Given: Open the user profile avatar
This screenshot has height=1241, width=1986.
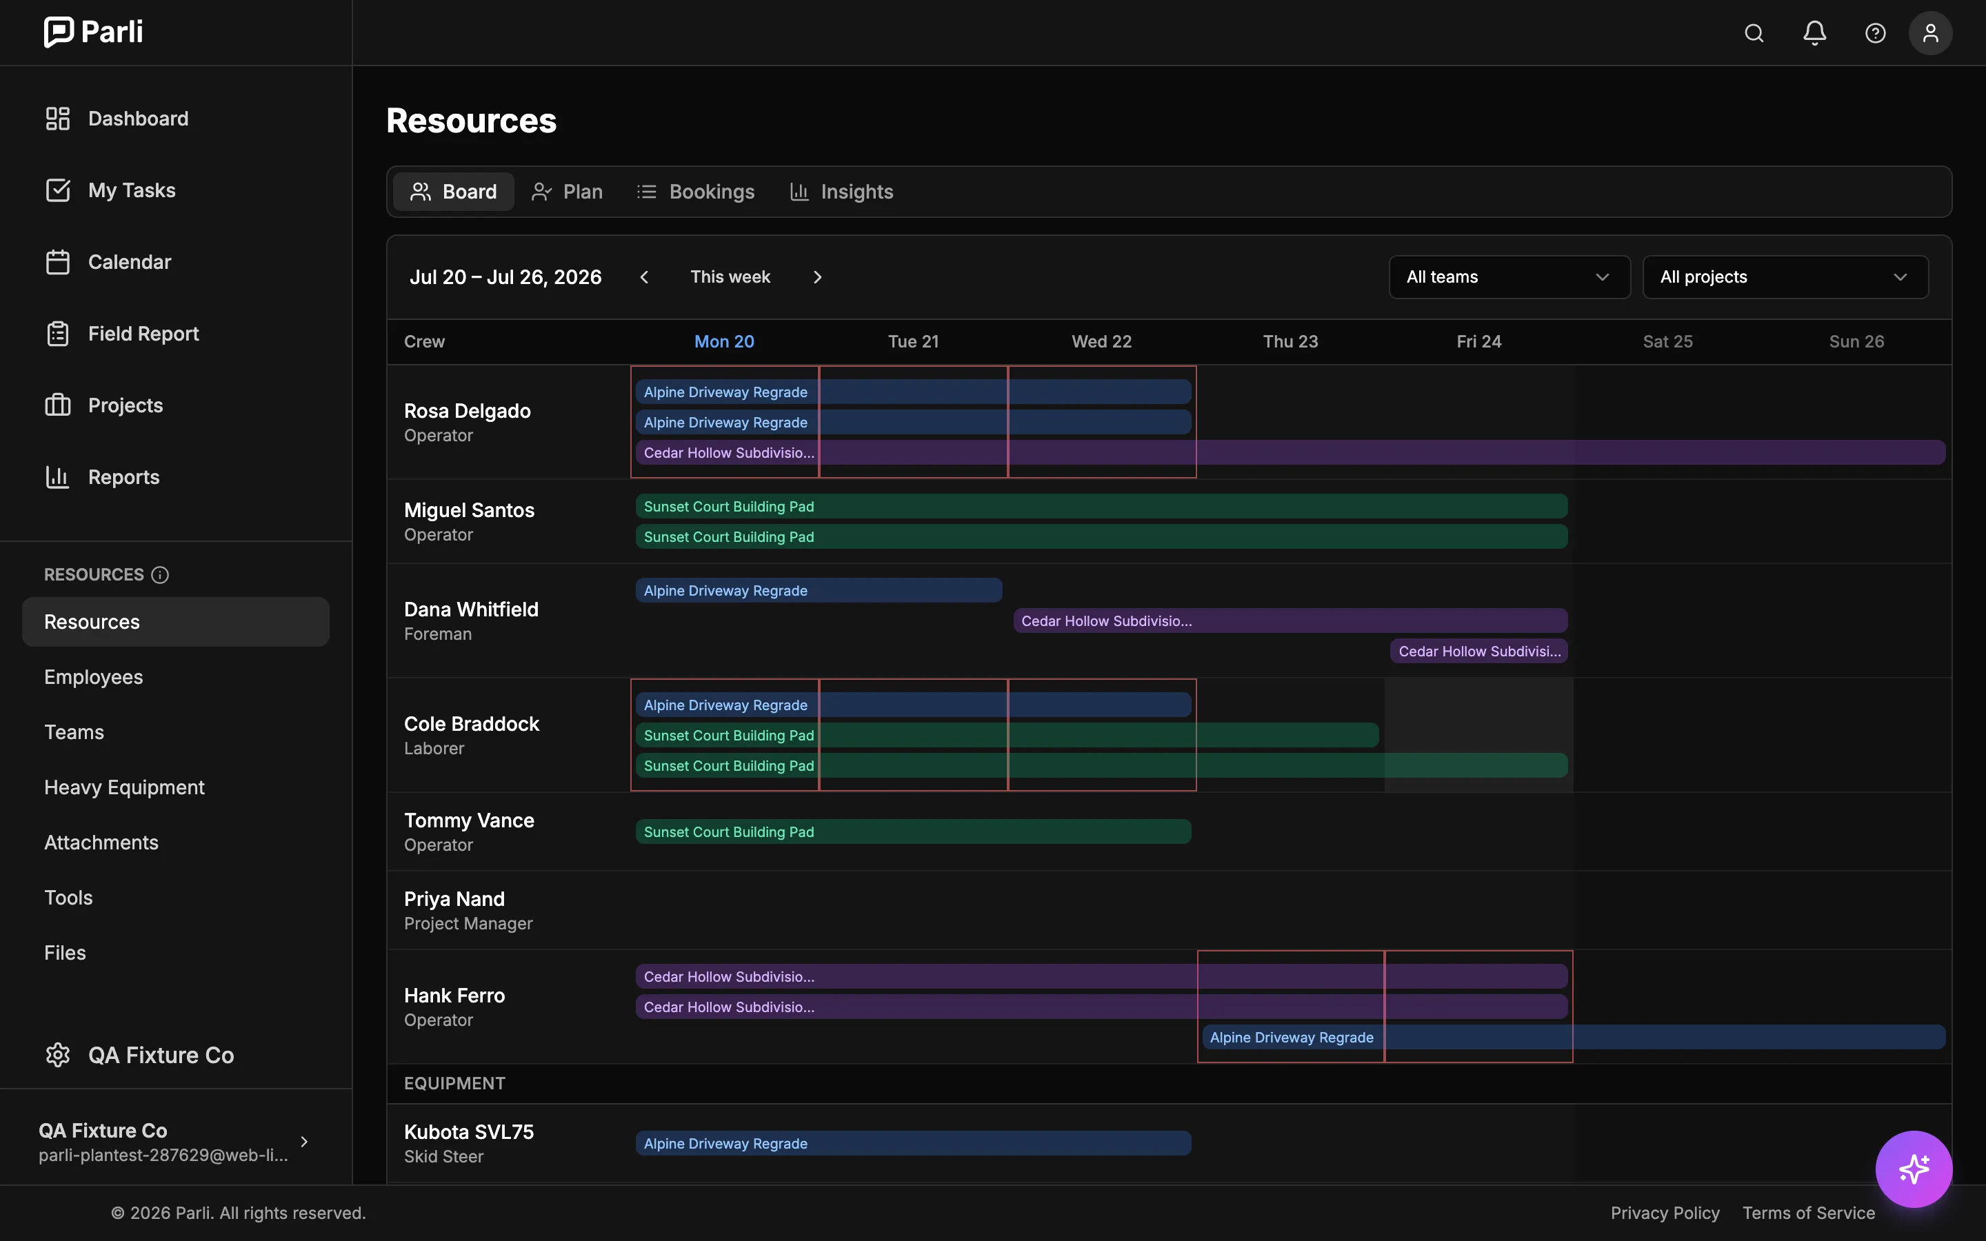Looking at the screenshot, I should point(1930,33).
